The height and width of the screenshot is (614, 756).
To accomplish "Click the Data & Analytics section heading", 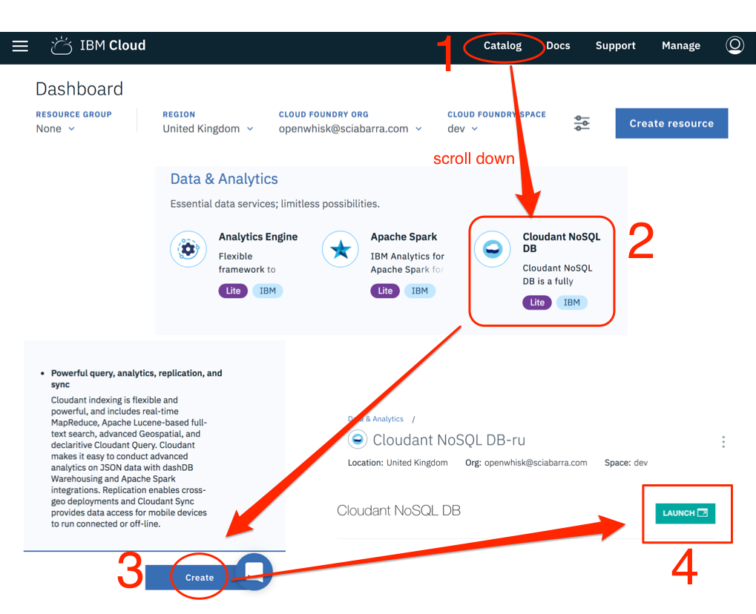I will 224,179.
